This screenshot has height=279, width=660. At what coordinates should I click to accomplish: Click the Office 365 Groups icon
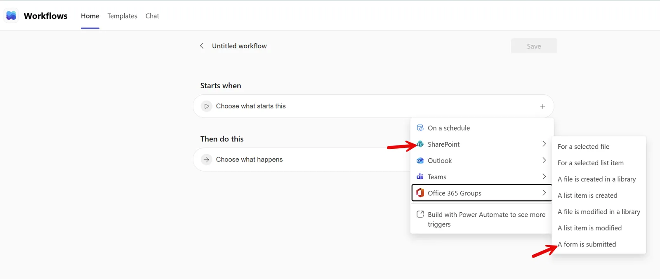coord(420,193)
